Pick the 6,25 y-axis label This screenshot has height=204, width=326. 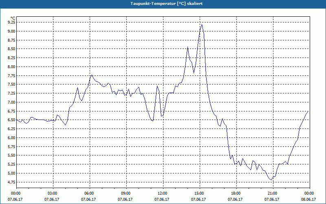(11, 129)
